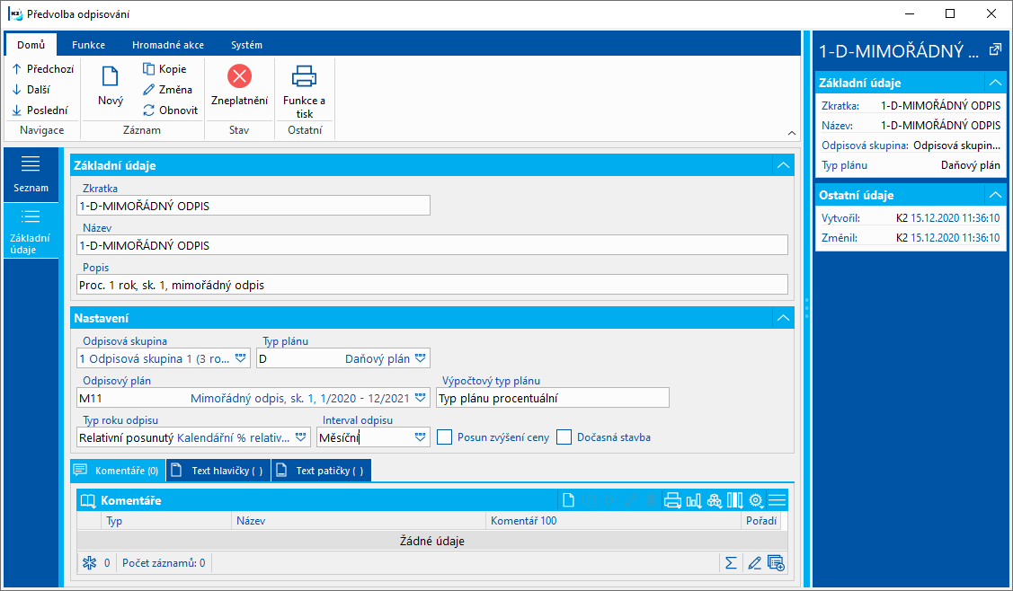Open columns menu in Komentáře toolbar

(x=734, y=500)
